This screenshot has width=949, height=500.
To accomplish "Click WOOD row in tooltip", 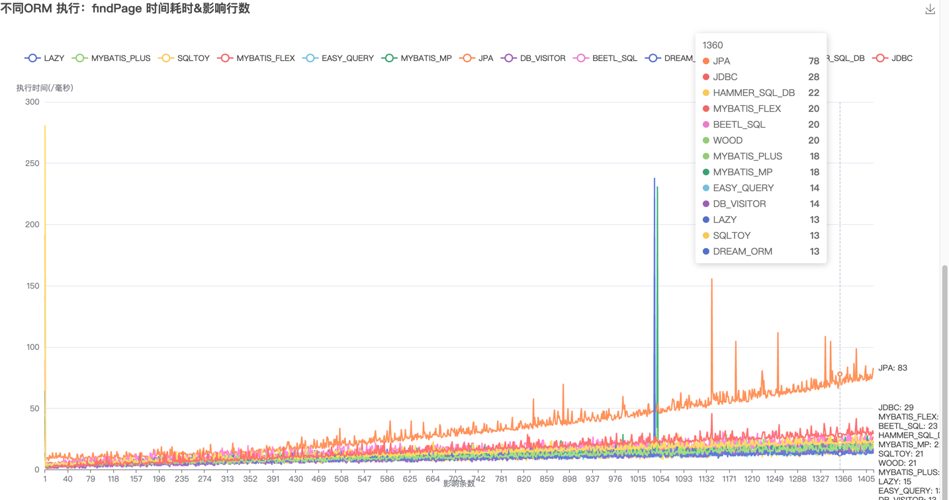I will pos(760,140).
